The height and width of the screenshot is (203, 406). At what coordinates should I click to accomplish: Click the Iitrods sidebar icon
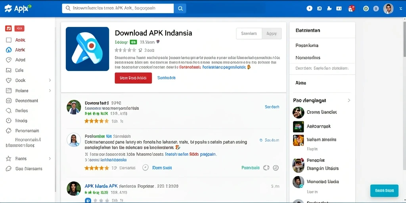coord(9,121)
